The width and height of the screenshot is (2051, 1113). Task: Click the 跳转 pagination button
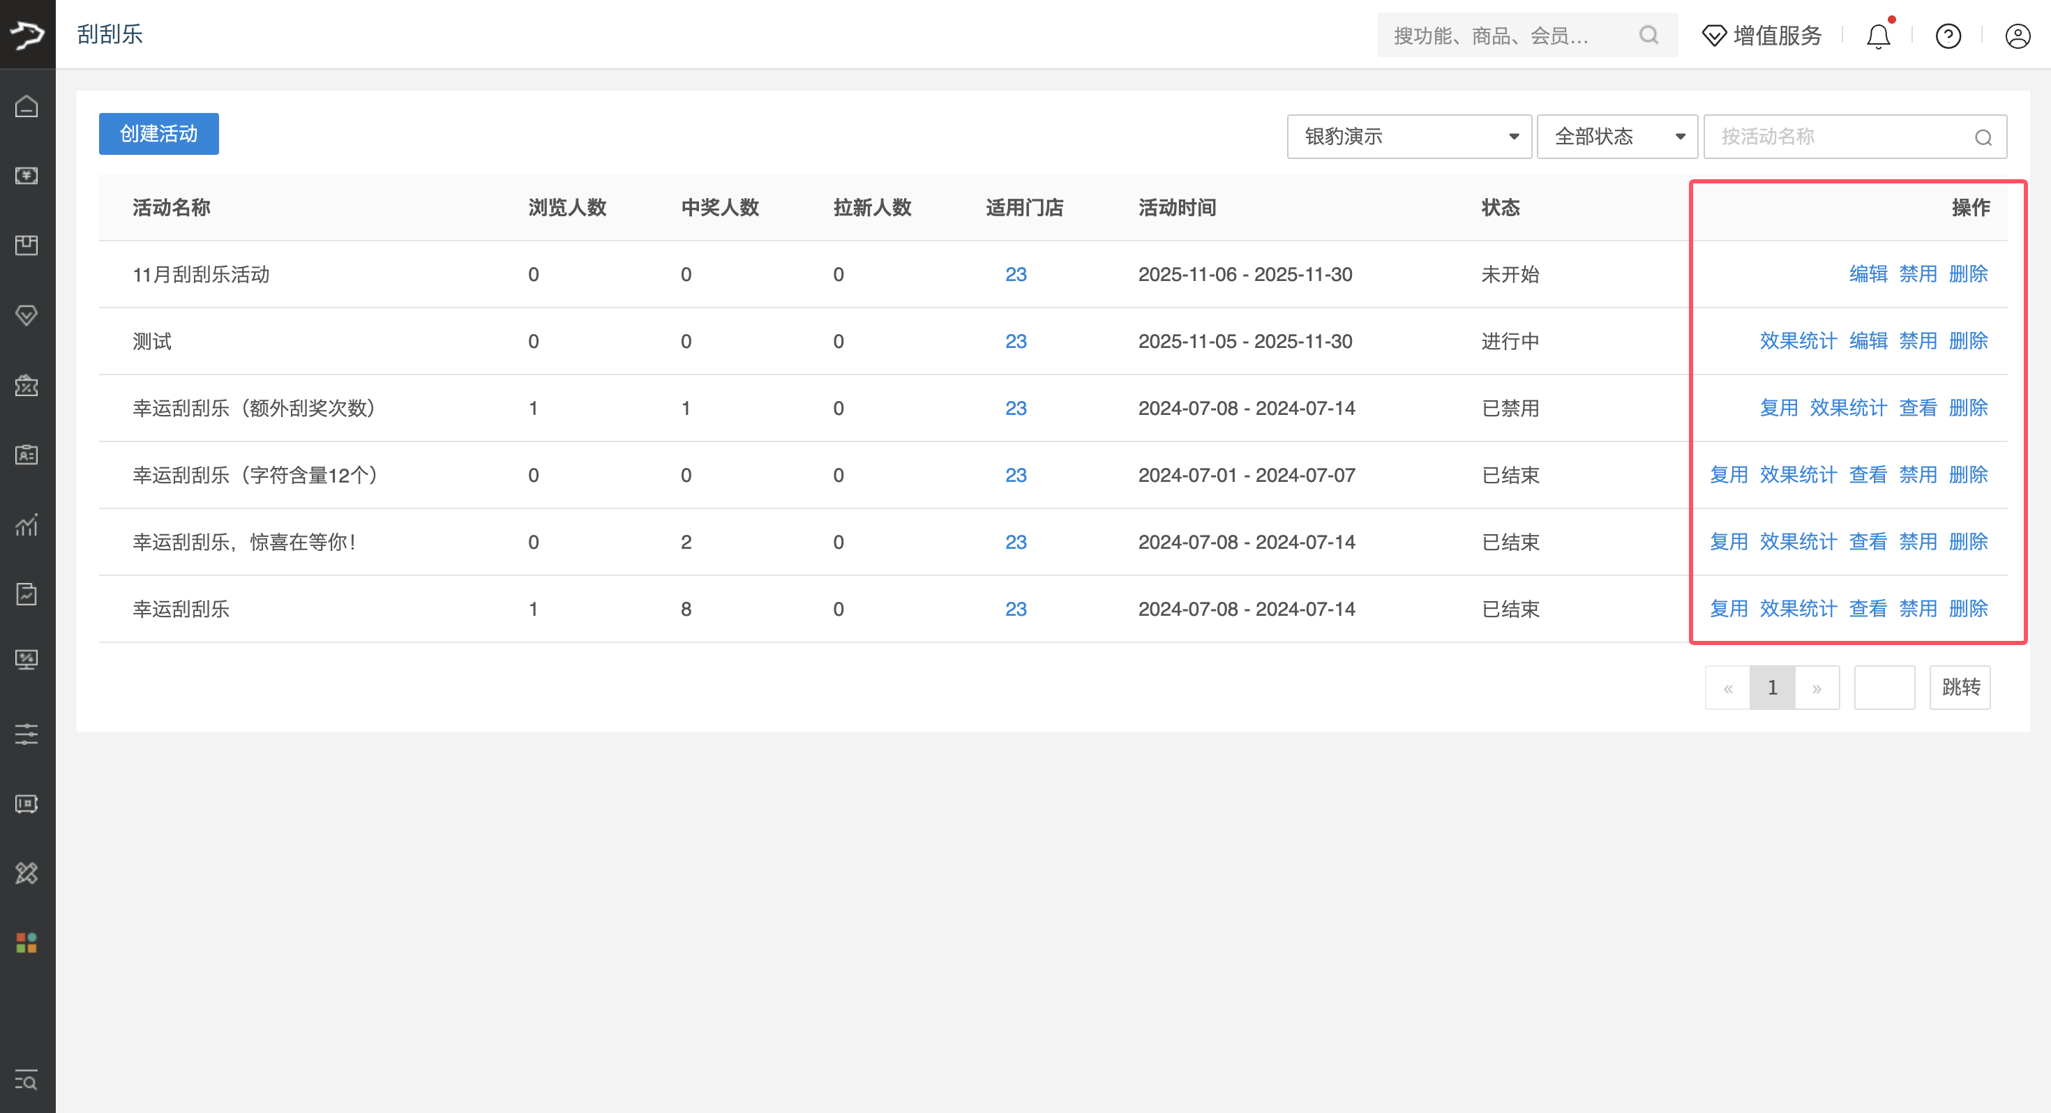tap(1960, 687)
